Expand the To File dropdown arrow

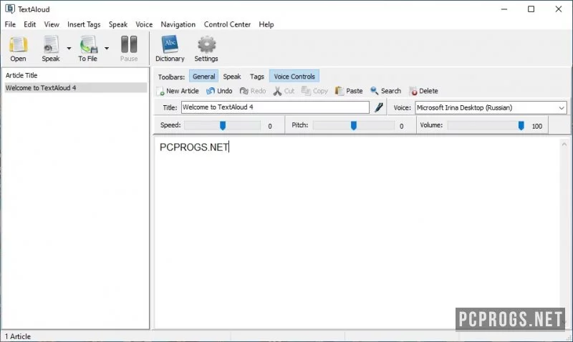coord(106,48)
